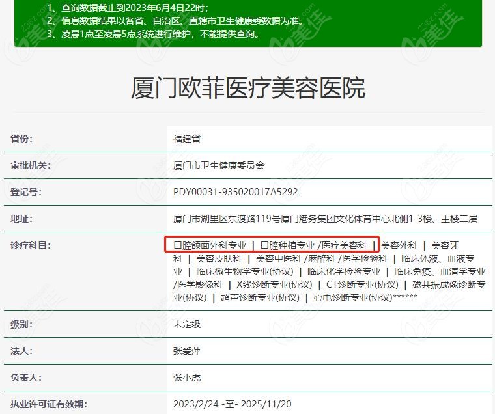This screenshot has width=495, height=414.
Task: Click legal person name 张爱萍
Action: pos(186,351)
